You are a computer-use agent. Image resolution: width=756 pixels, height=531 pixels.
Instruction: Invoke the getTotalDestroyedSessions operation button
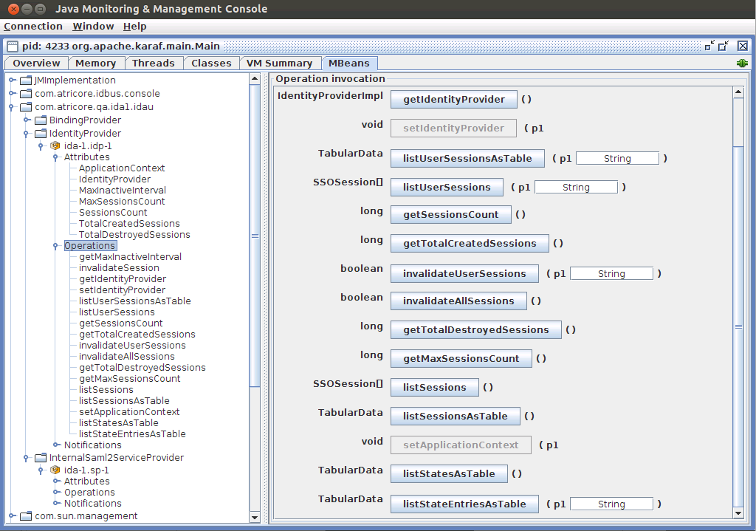point(476,330)
